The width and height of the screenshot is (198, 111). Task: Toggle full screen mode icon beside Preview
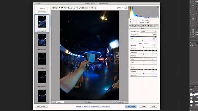point(126,8)
